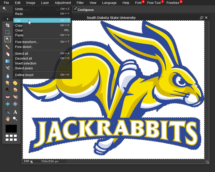Pick the Pencil tool
This screenshot has height=172, width=215.
[x=8, y=47]
